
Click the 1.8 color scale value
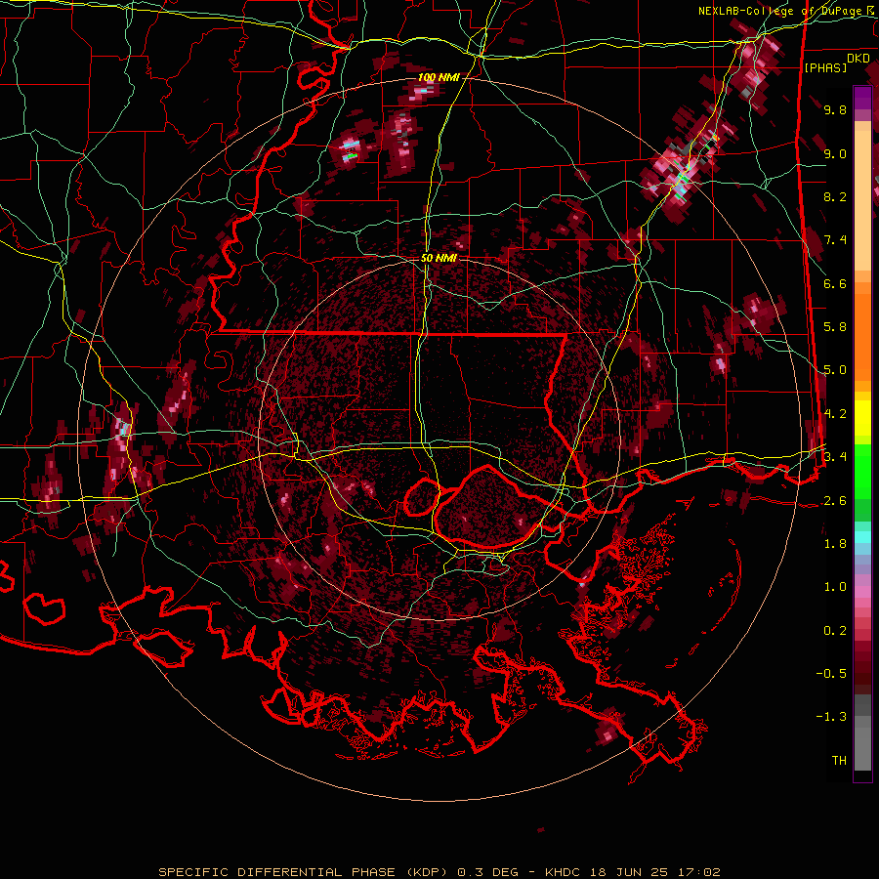pyautogui.click(x=835, y=544)
